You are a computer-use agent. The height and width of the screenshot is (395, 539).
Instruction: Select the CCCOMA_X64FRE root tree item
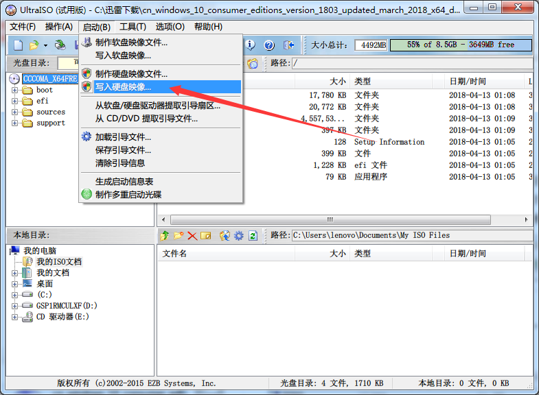[x=50, y=79]
